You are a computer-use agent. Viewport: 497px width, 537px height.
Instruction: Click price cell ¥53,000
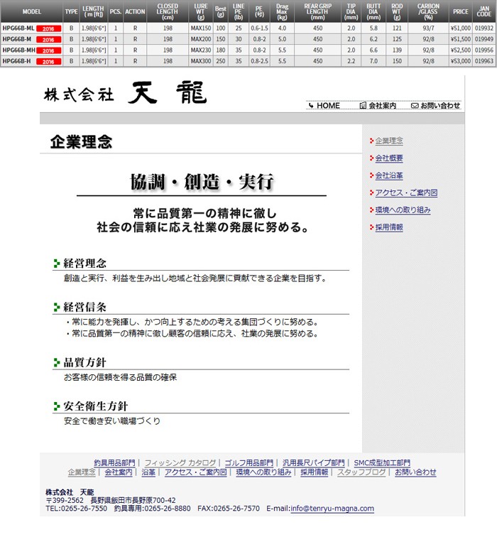click(461, 61)
